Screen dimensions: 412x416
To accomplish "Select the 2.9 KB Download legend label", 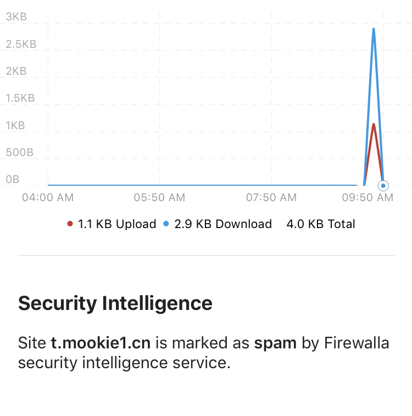I will pos(223,224).
